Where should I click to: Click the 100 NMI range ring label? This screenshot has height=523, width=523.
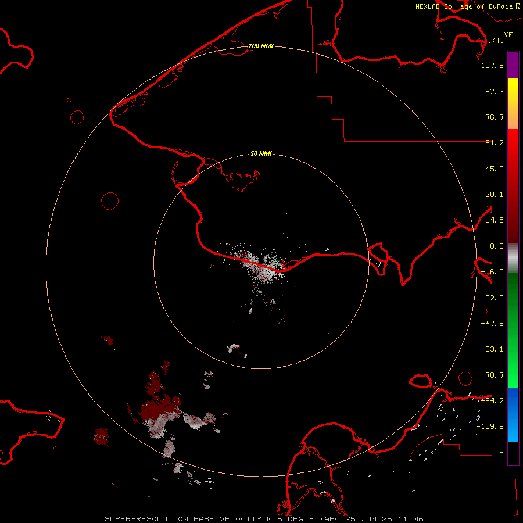tap(261, 46)
